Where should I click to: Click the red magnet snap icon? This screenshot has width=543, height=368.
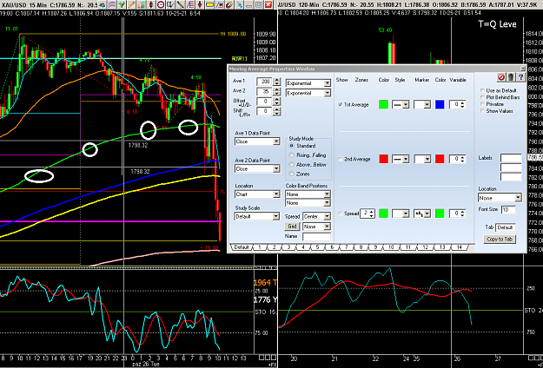click(x=229, y=5)
